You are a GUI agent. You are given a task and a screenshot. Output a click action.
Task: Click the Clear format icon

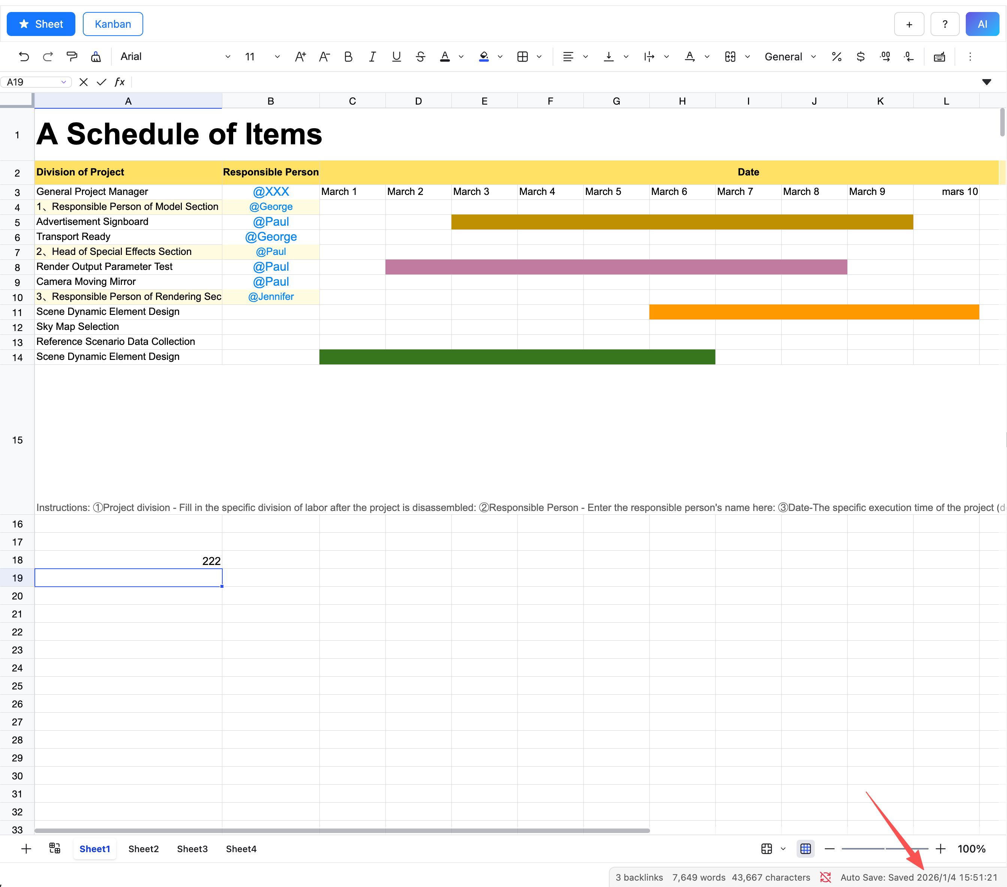[96, 57]
